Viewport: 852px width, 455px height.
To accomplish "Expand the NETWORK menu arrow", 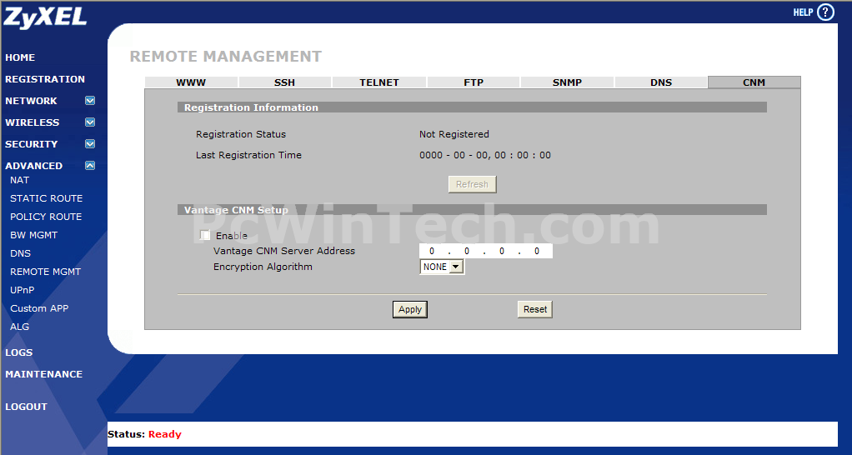I will 90,101.
